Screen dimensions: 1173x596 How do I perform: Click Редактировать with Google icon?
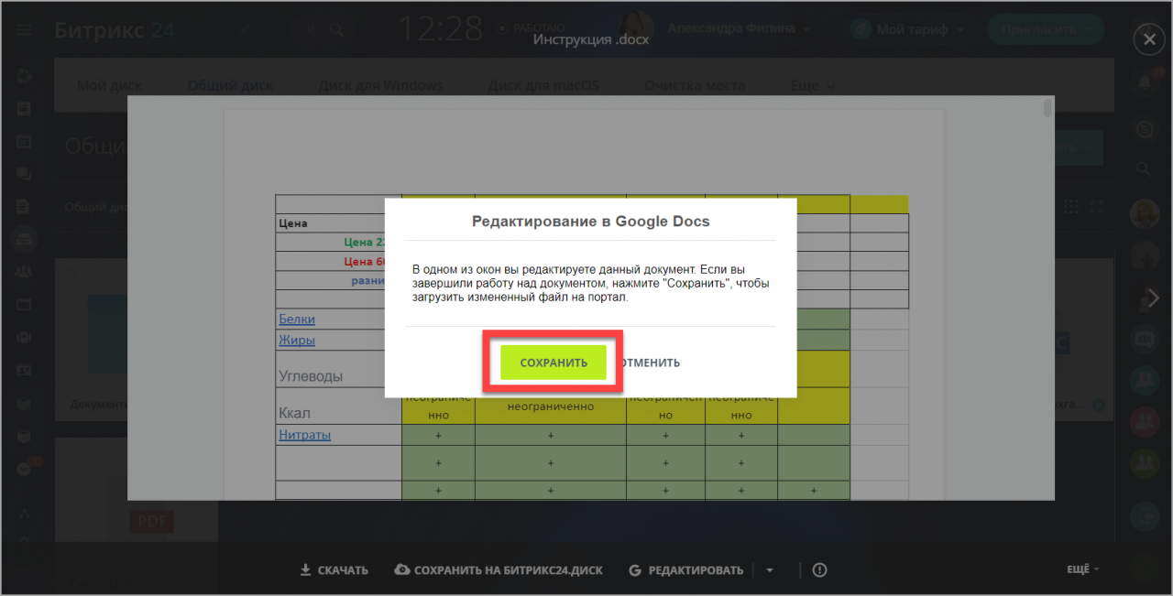(x=686, y=569)
